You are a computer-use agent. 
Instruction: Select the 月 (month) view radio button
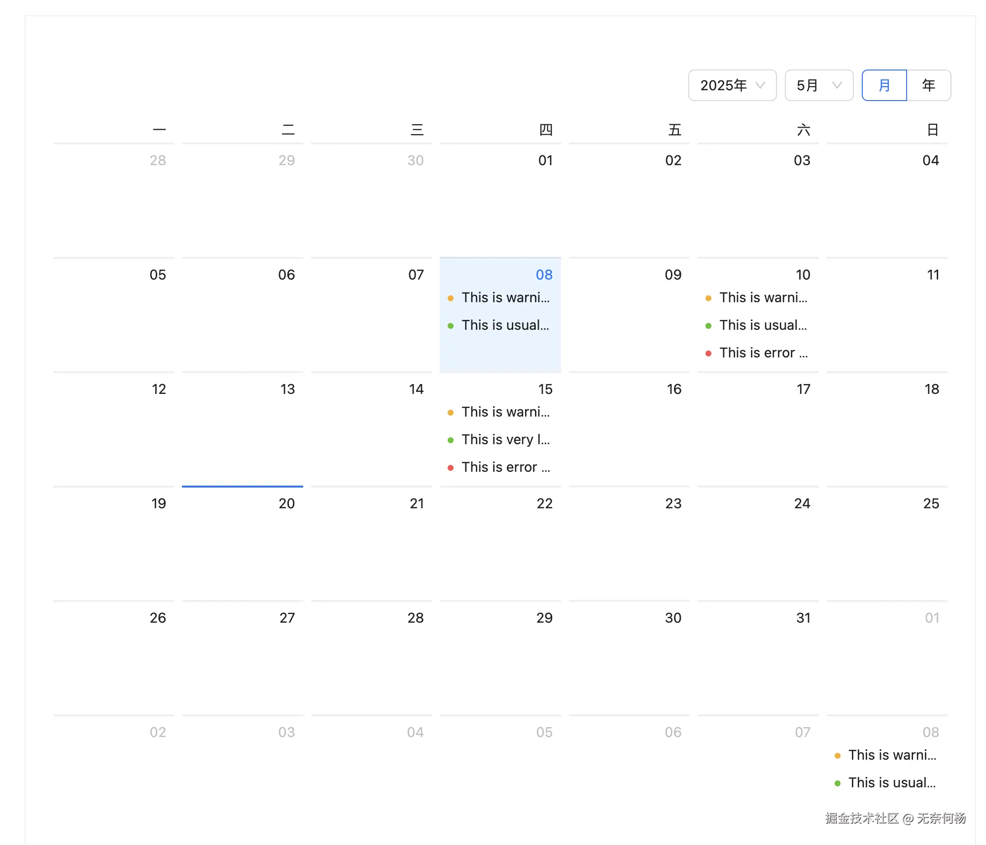coord(884,85)
